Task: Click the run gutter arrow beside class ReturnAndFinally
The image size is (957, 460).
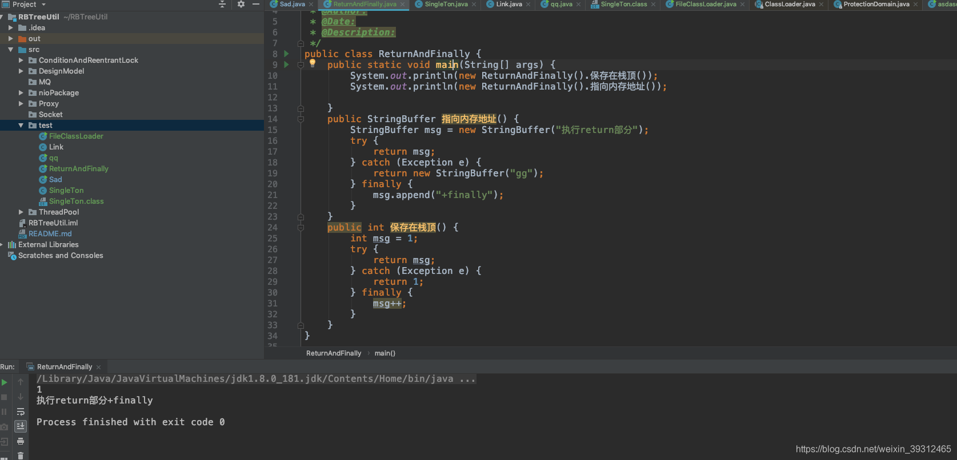Action: (286, 54)
